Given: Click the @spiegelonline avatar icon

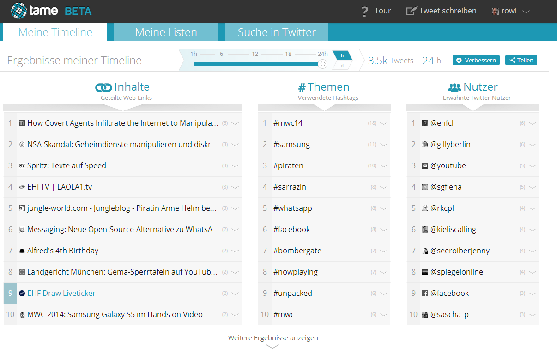Looking at the screenshot, I should [425, 272].
